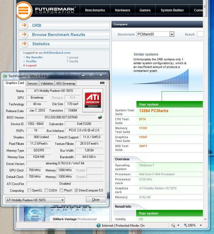Image resolution: width=214 pixels, height=234 pixels.
Task: Click the Logout link
Action: (x=31, y=65)
